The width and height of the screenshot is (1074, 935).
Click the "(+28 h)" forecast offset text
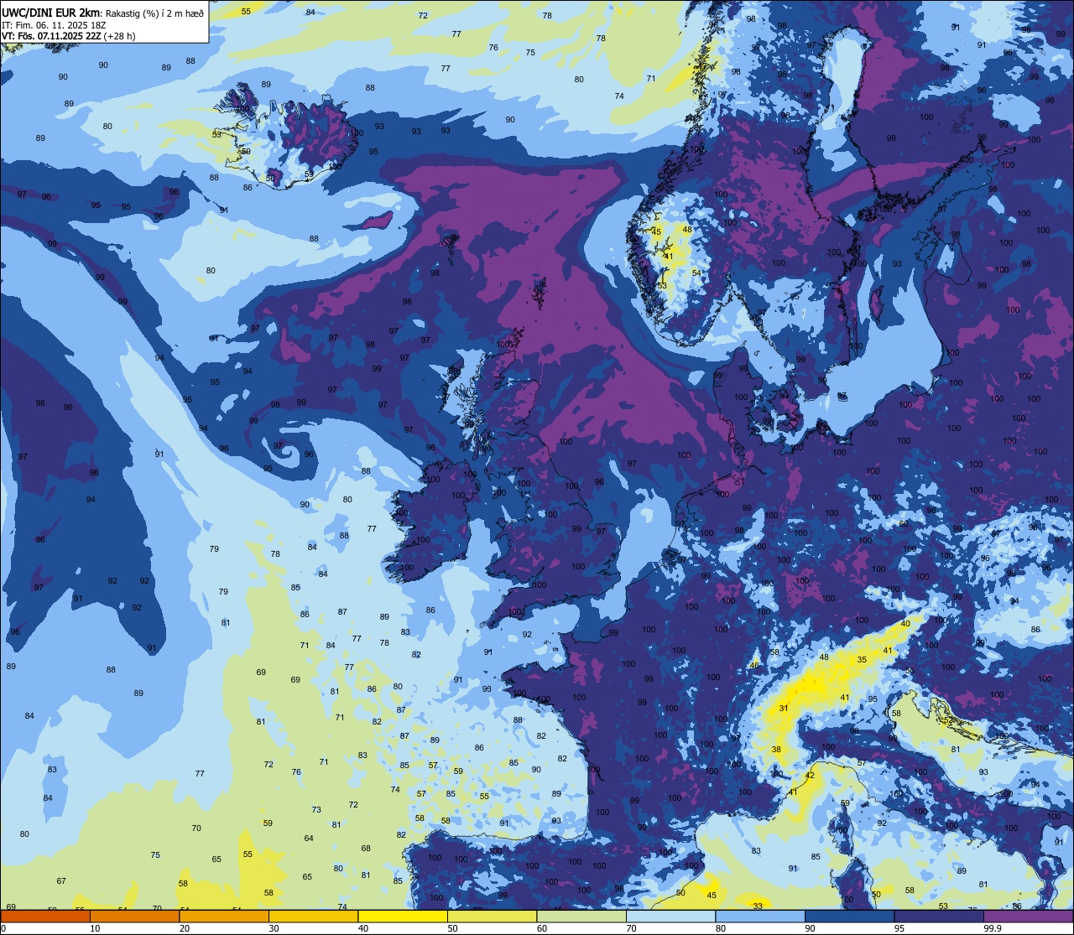(120, 36)
